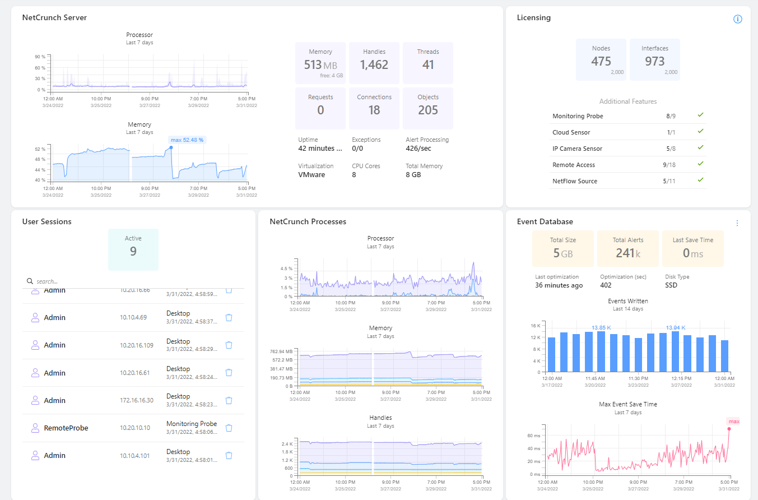Delete the Admin session from 10.10.4.101
The width and height of the screenshot is (758, 500).
click(x=229, y=455)
